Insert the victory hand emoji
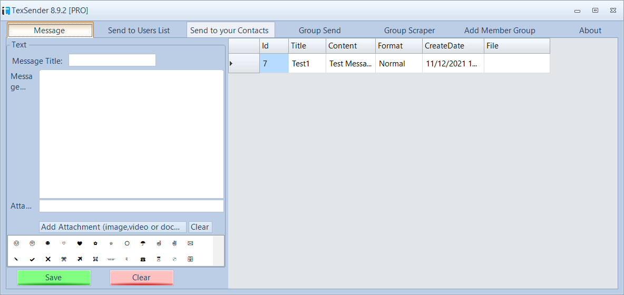Image resolution: width=624 pixels, height=295 pixels. click(x=174, y=243)
